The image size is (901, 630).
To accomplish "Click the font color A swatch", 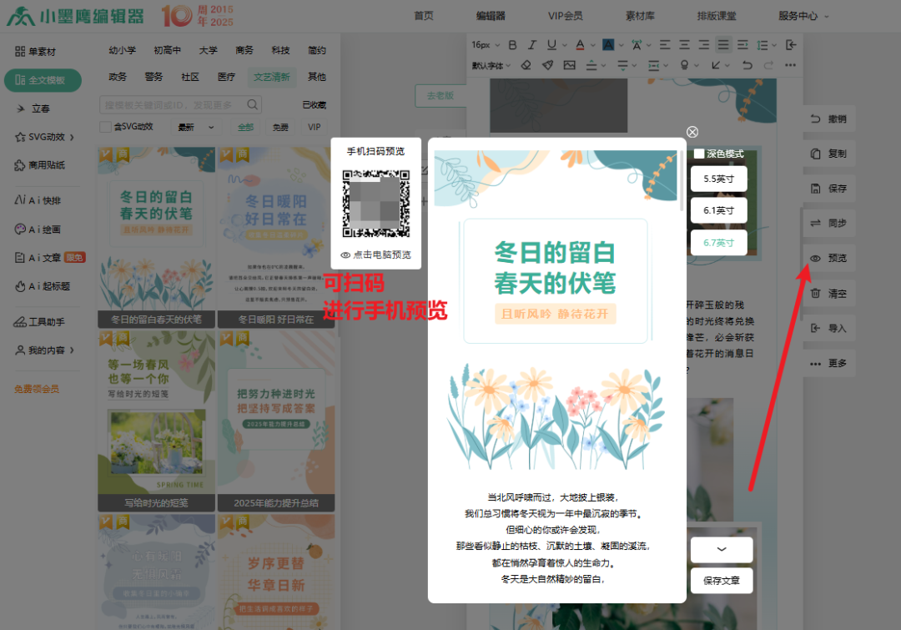I will (581, 45).
